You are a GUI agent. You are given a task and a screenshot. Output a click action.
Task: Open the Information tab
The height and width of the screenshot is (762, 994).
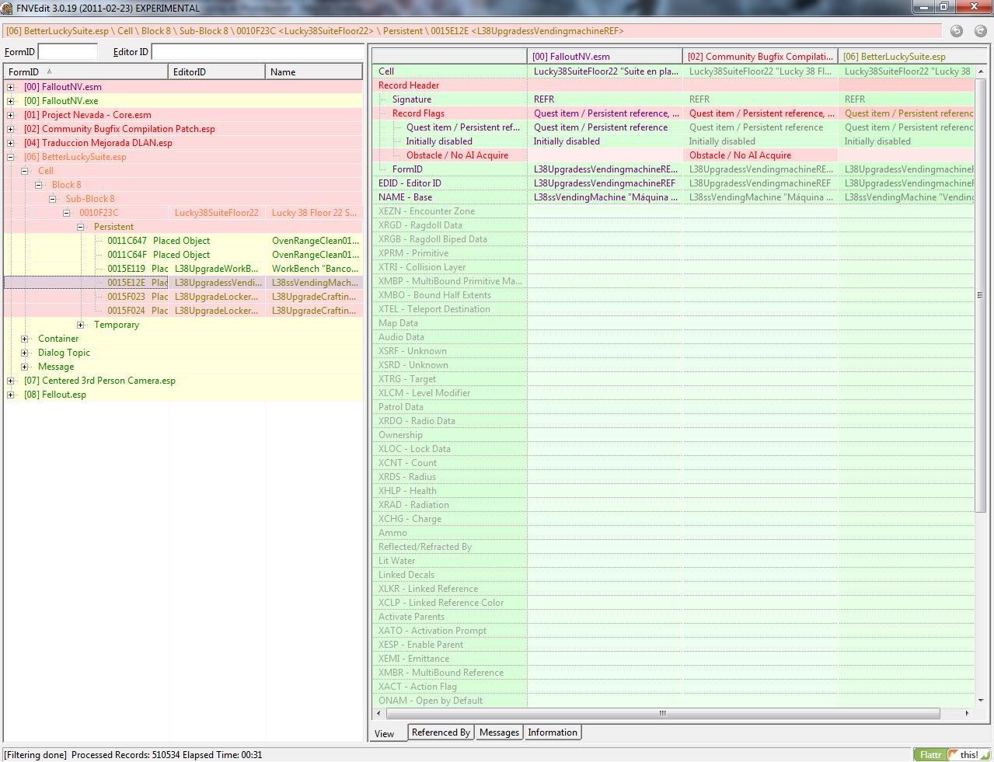click(x=553, y=732)
